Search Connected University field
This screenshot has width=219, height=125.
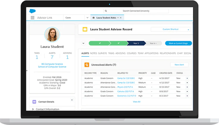tap(136, 11)
